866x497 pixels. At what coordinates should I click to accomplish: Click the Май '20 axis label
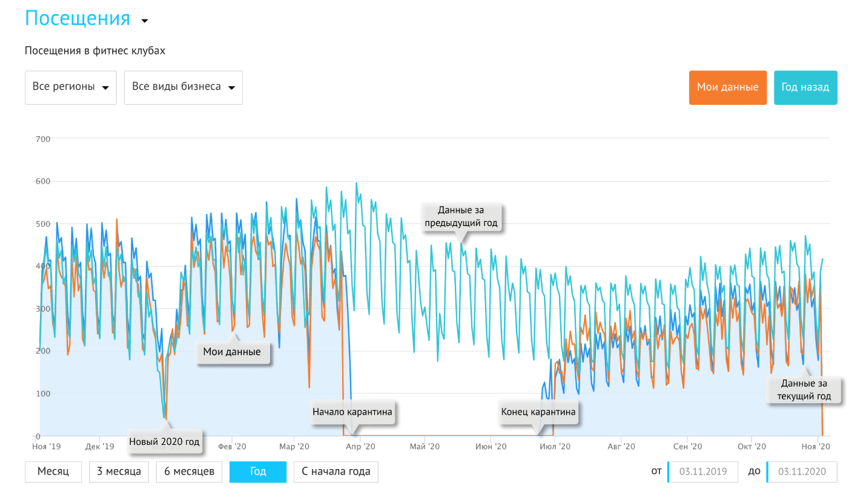coord(425,447)
